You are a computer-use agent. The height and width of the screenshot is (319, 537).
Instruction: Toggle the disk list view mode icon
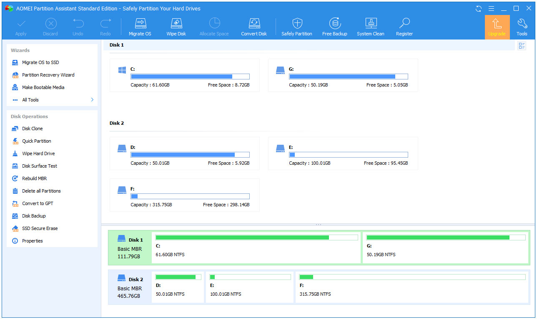pyautogui.click(x=522, y=46)
